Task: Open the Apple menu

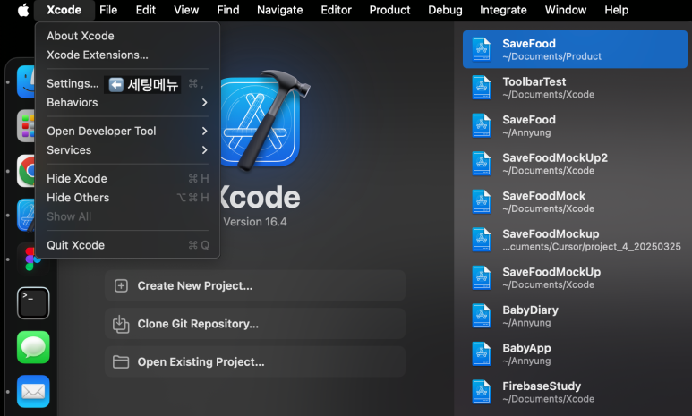Action: click(23, 10)
